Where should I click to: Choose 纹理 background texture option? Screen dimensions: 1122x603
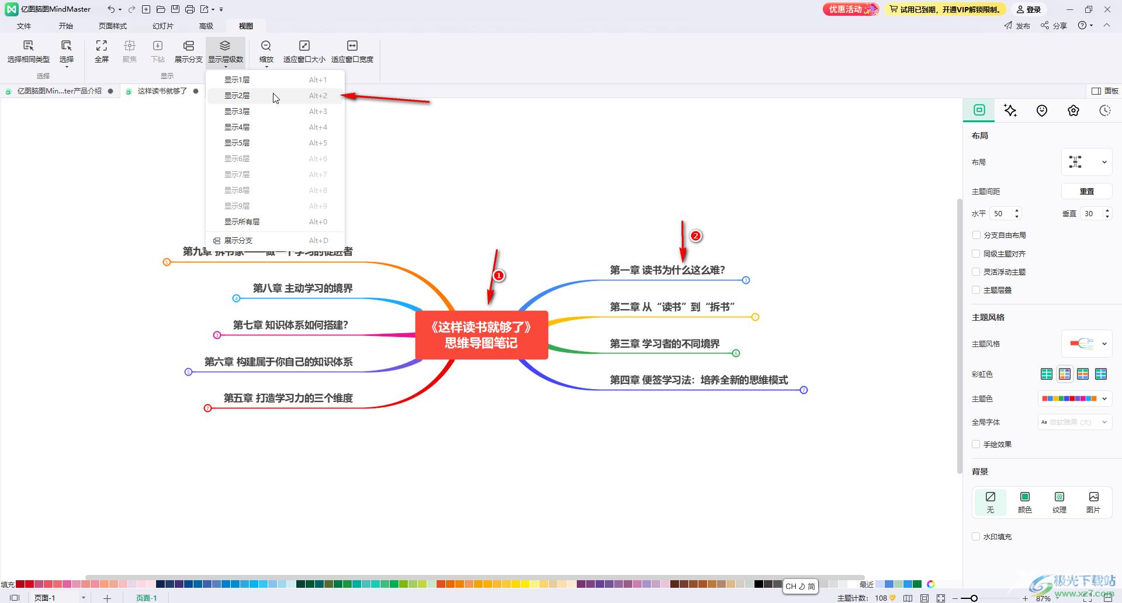[1059, 502]
